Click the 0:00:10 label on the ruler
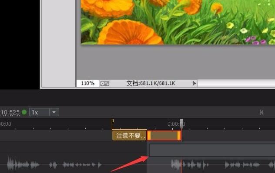The height and width of the screenshot is (173, 275). tap(176, 124)
